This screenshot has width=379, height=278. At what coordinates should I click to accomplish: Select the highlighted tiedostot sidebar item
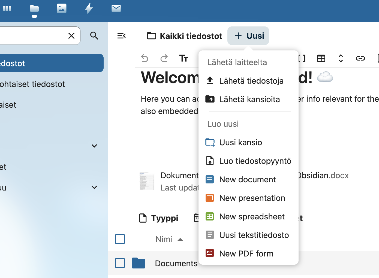pos(51,63)
